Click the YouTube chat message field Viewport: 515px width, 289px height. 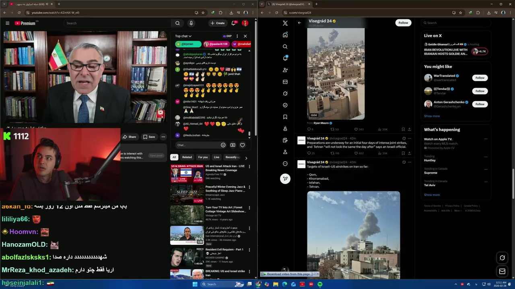(197, 145)
